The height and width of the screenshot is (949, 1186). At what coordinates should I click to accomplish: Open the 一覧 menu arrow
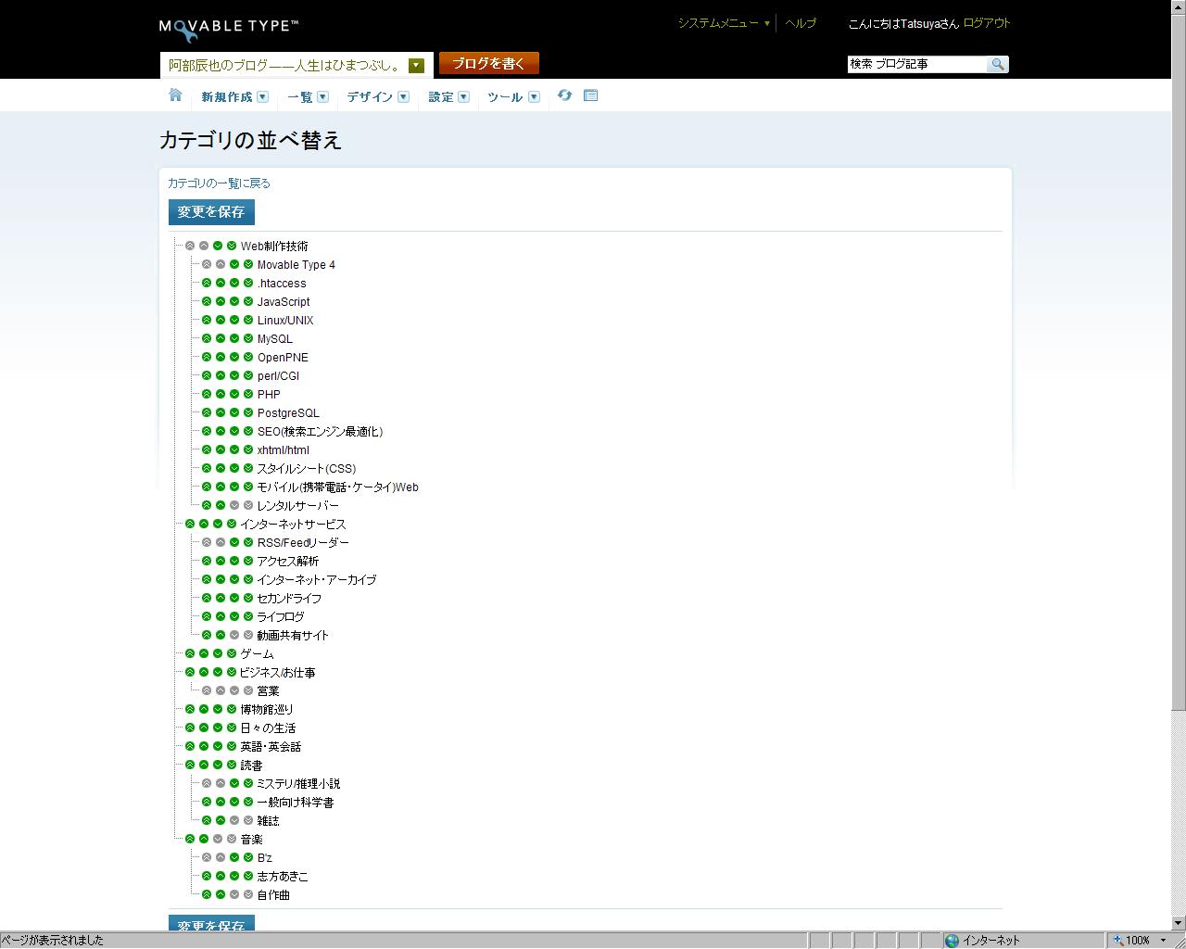point(322,96)
